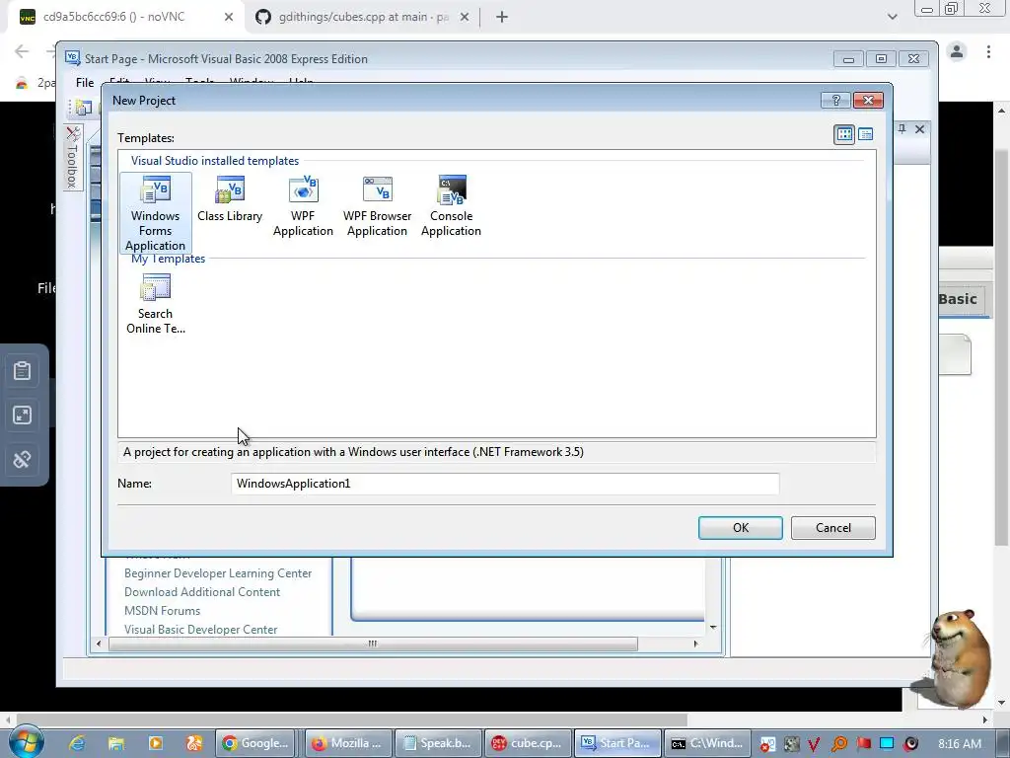Switch templates view to large icons
The height and width of the screenshot is (758, 1010).
[844, 134]
